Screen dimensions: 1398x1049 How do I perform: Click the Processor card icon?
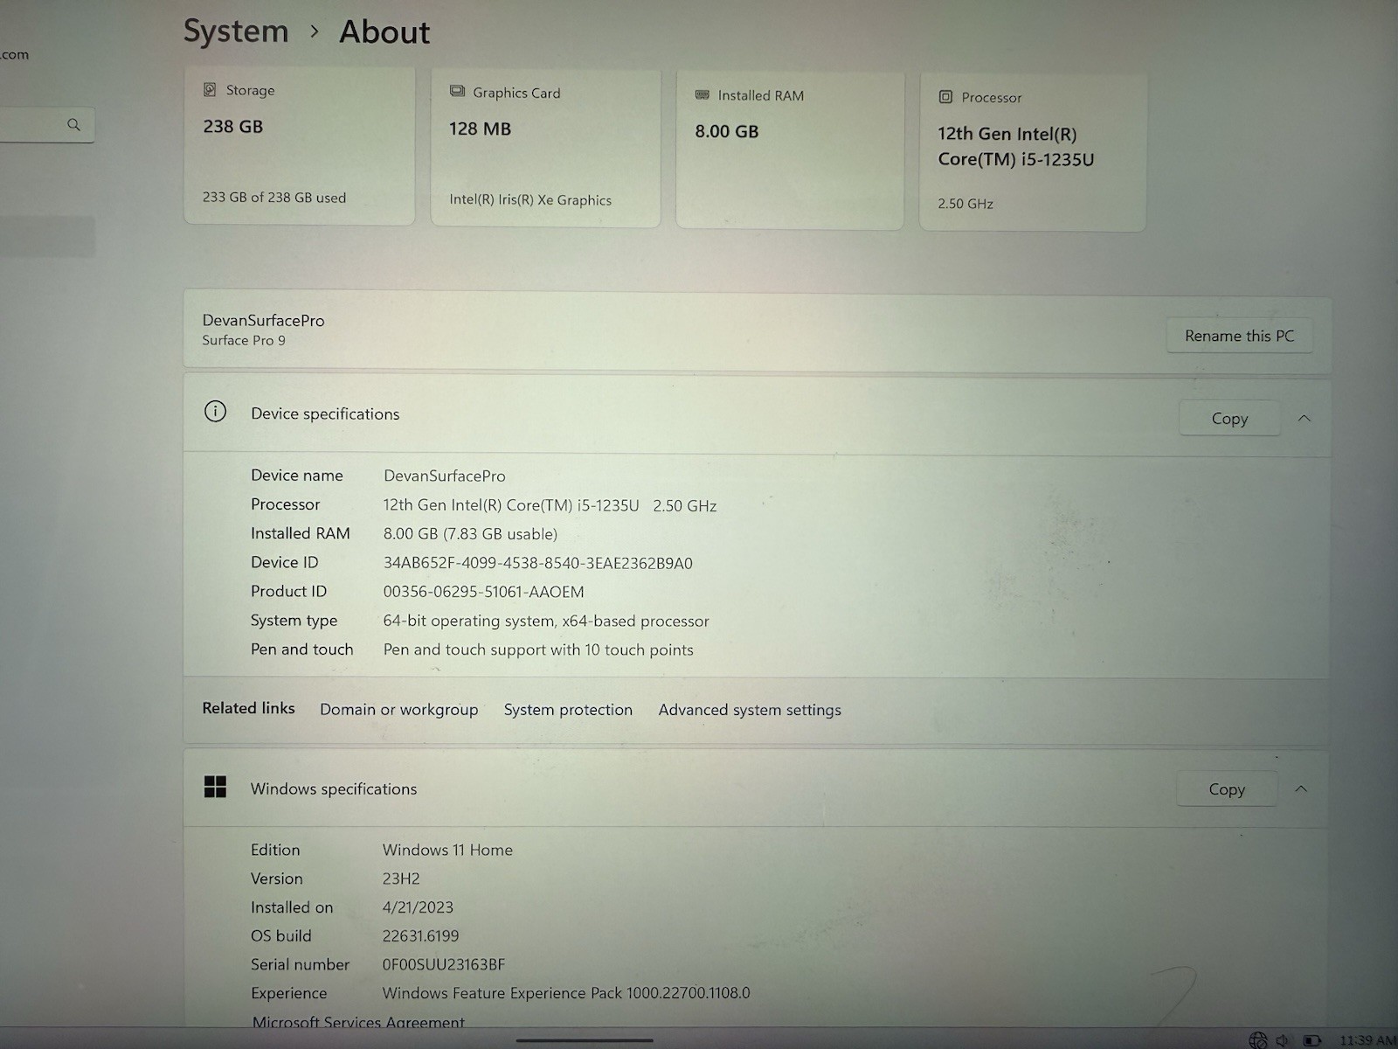[x=945, y=97]
